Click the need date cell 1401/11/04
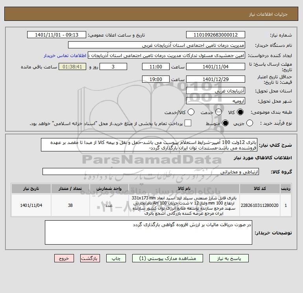Screen dimensions: 303x293 click(x=31, y=205)
